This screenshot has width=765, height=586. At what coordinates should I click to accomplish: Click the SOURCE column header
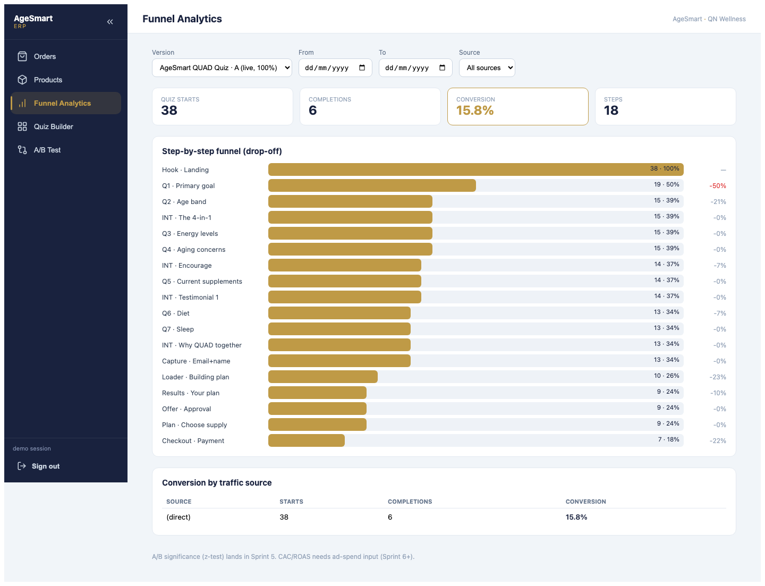click(x=178, y=502)
